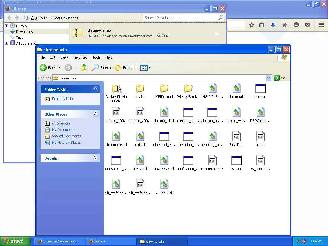Viewport: 328px width, 246px height.
Task: Open the View menu in Explorer
Action: pos(64,57)
